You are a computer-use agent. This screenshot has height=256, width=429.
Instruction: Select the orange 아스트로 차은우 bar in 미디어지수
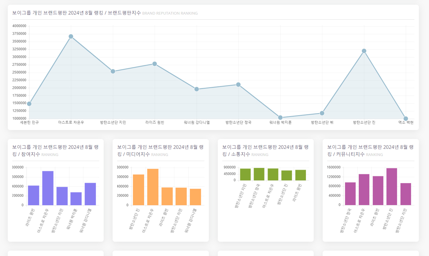pos(153,187)
